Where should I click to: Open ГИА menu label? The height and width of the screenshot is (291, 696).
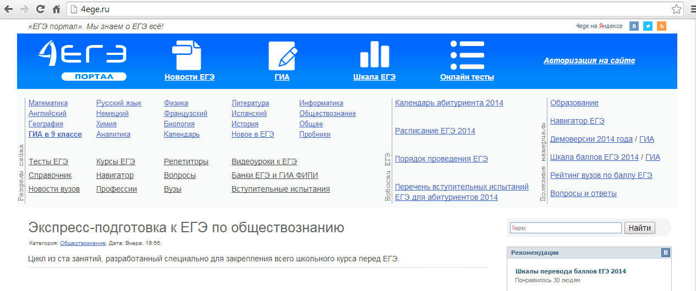click(x=282, y=77)
